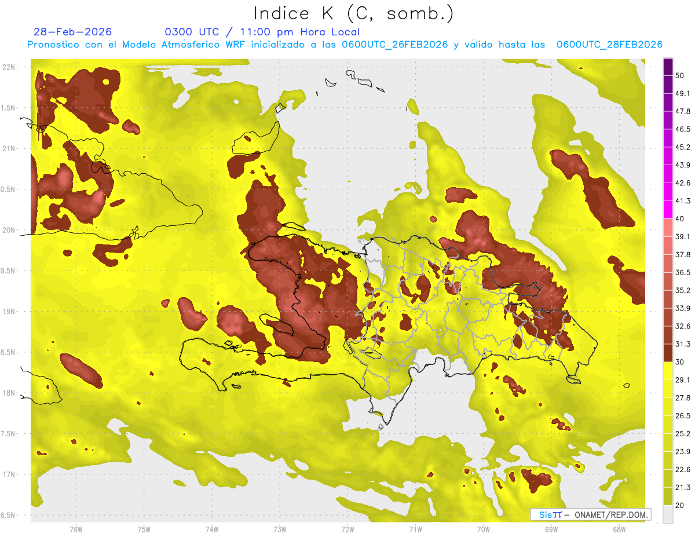Click the colorbar value "35.2"
Screen dimensions: 695x537
point(683,290)
